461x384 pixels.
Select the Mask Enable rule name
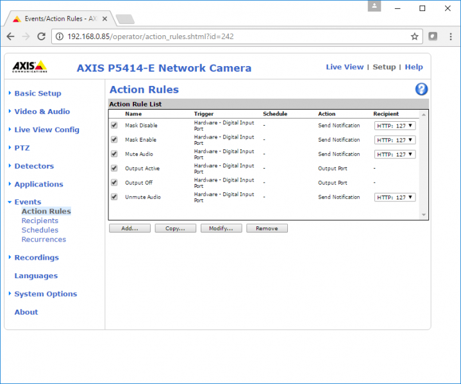140,140
